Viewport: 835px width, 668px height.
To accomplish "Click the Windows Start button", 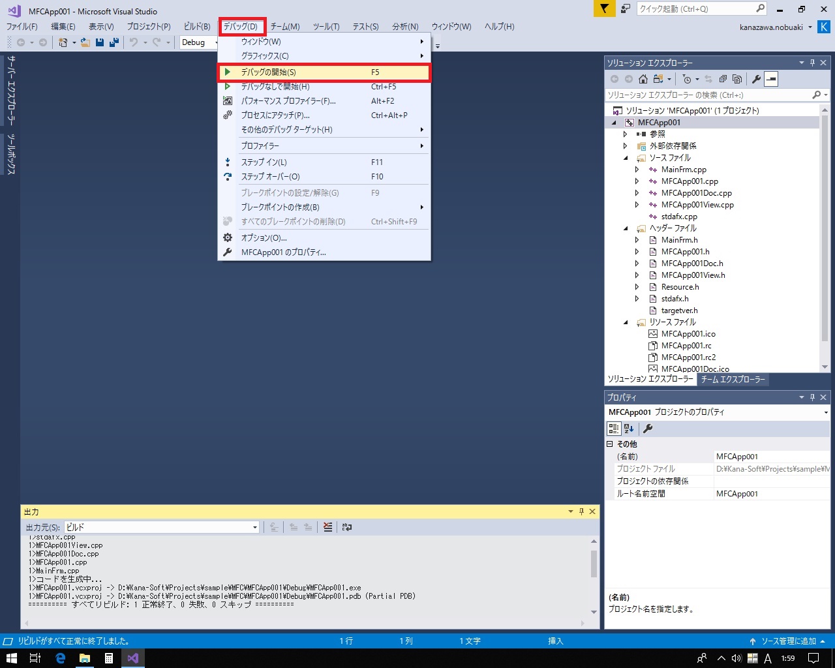I will pyautogui.click(x=12, y=658).
